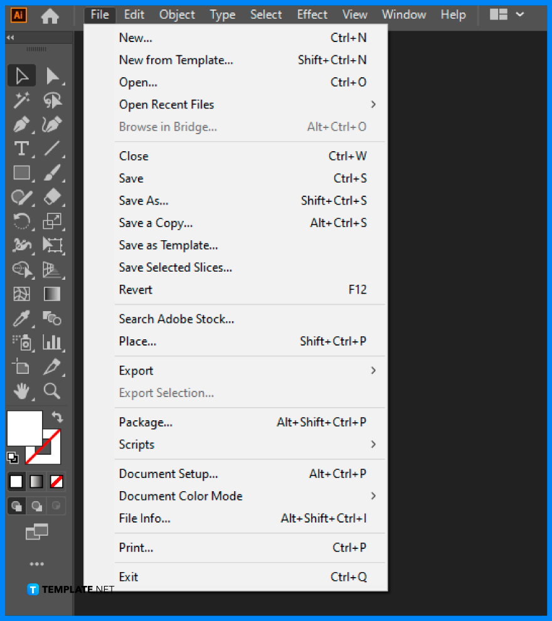Open the Window menu
Screen dimensions: 552x621
(403, 14)
